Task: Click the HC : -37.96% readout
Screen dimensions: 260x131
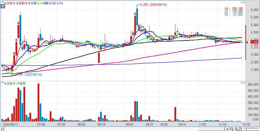Action: click(x=234, y=15)
